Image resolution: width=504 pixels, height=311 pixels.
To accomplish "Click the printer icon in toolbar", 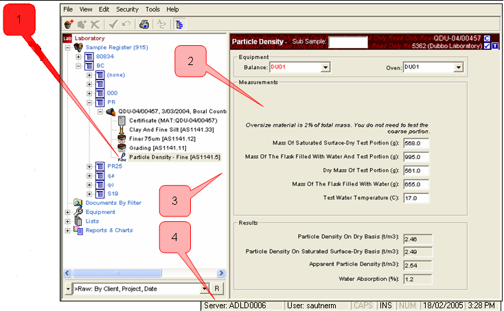I will (144, 24).
